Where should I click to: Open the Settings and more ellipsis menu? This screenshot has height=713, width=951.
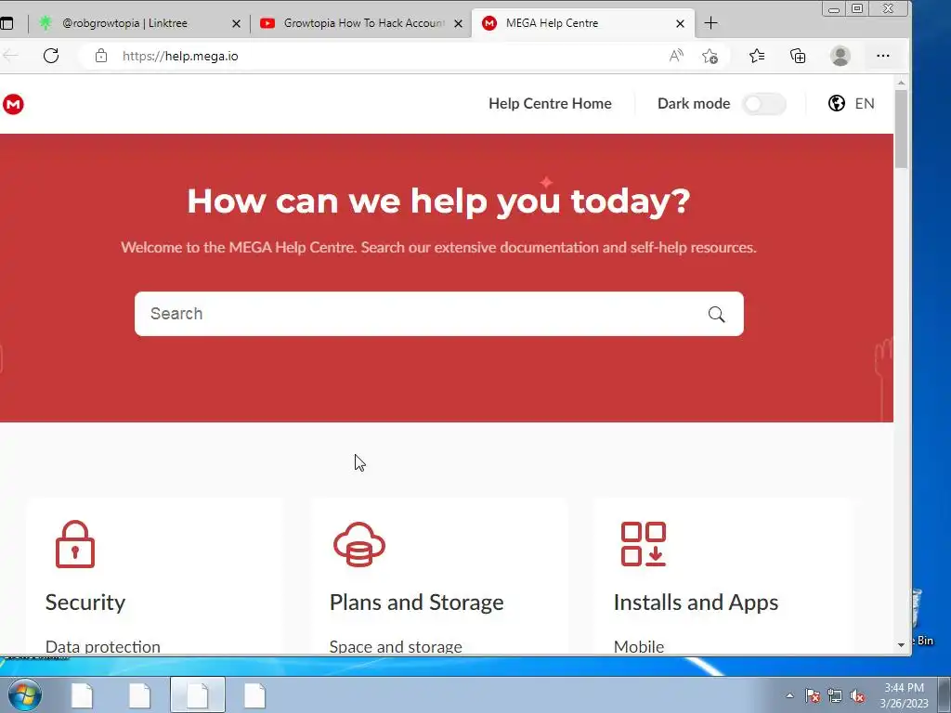[x=883, y=56]
